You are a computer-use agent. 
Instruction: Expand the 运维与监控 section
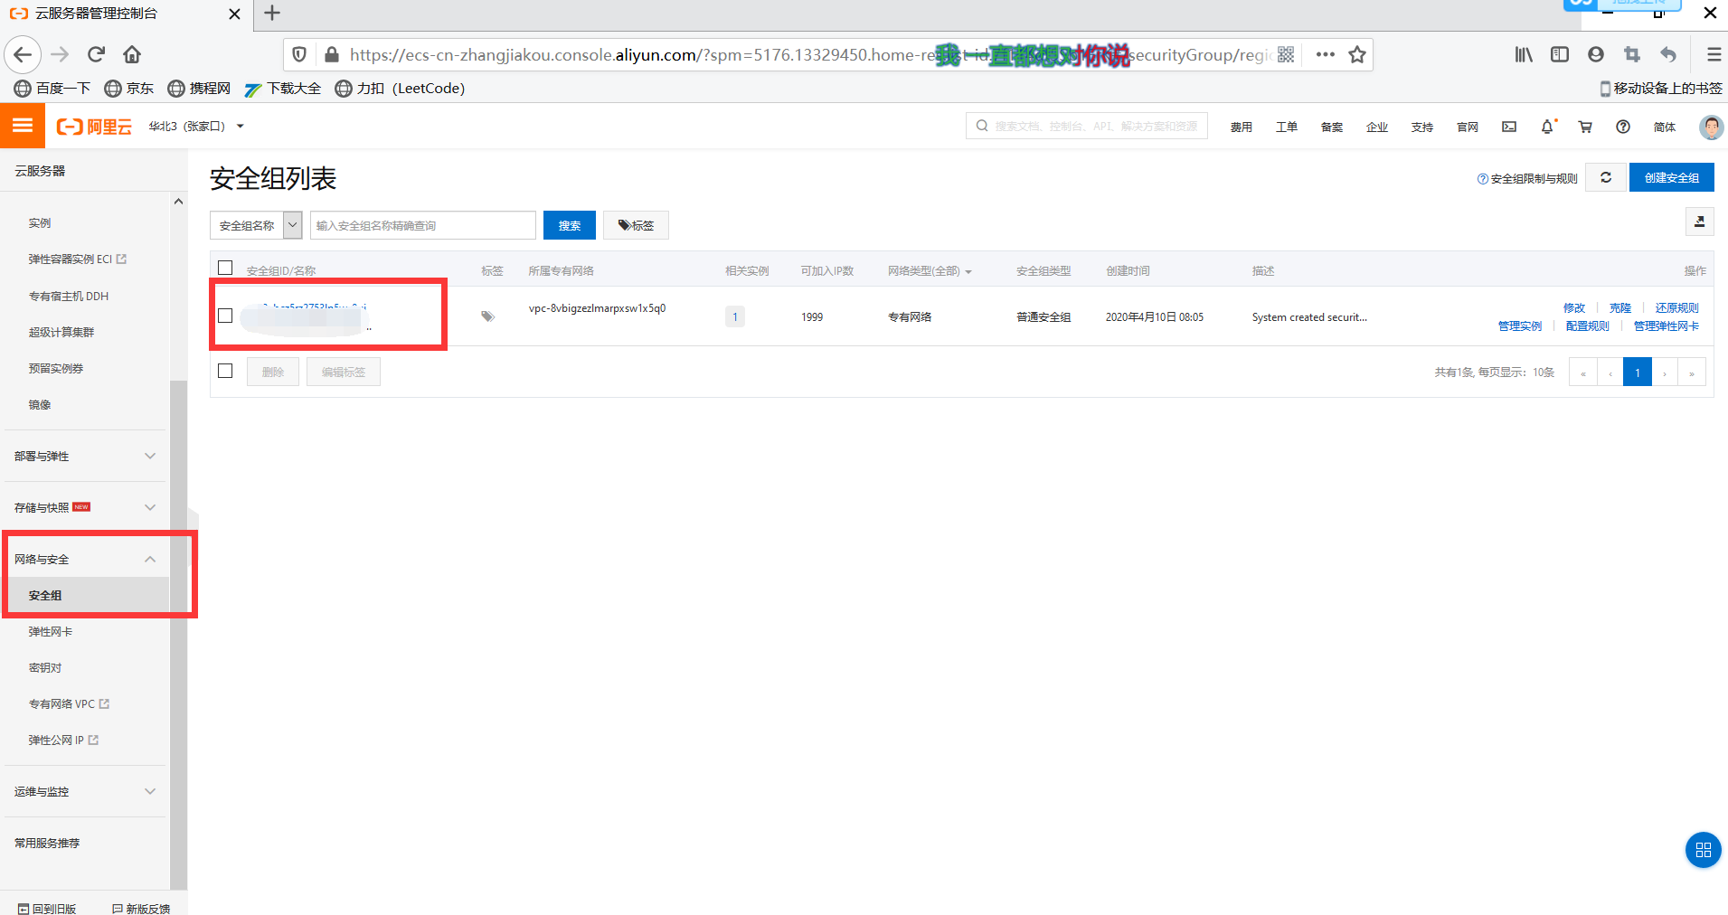(85, 791)
